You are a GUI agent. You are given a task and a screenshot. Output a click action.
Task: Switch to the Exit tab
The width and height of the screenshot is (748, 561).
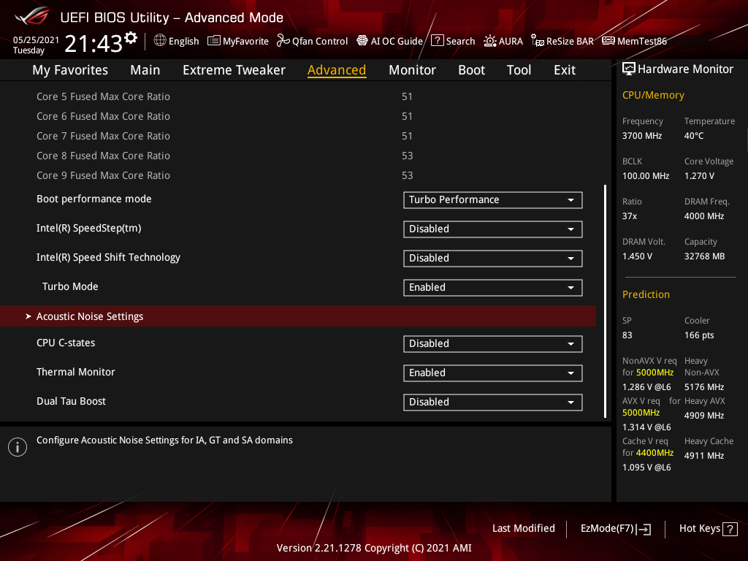[565, 70]
